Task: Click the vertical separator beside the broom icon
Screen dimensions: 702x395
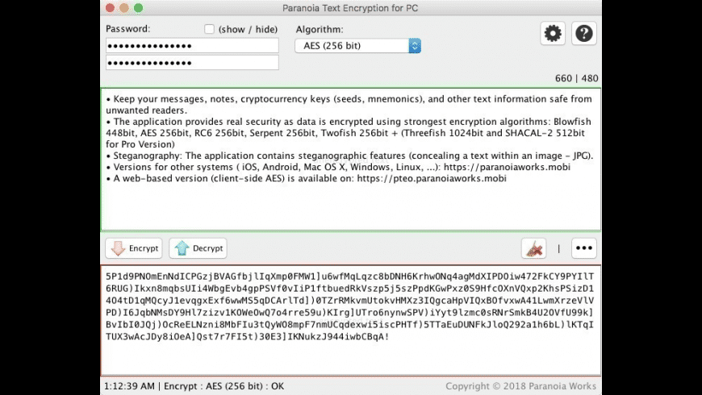Action: (558, 248)
